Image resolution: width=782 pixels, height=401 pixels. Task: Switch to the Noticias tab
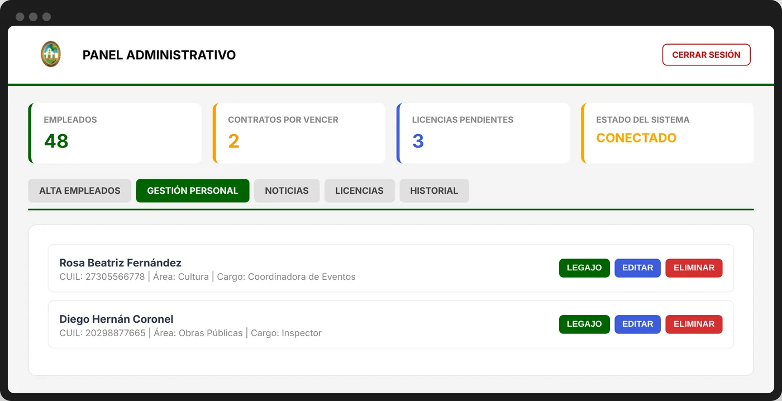click(287, 190)
